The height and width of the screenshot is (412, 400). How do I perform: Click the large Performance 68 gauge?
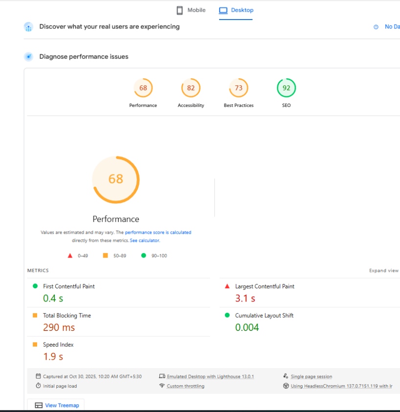coord(116,179)
